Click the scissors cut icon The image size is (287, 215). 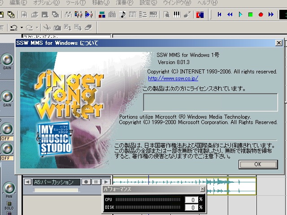[47, 28]
